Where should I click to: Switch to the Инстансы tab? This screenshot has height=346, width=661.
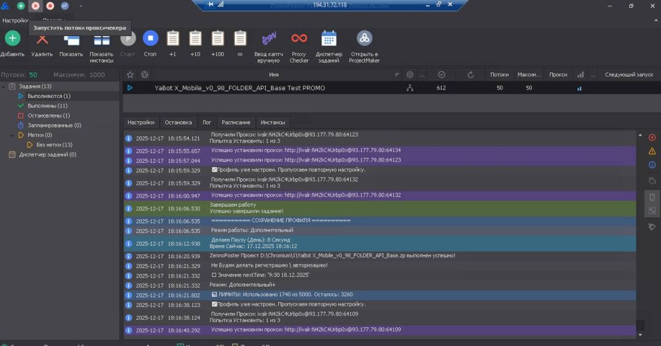(273, 122)
